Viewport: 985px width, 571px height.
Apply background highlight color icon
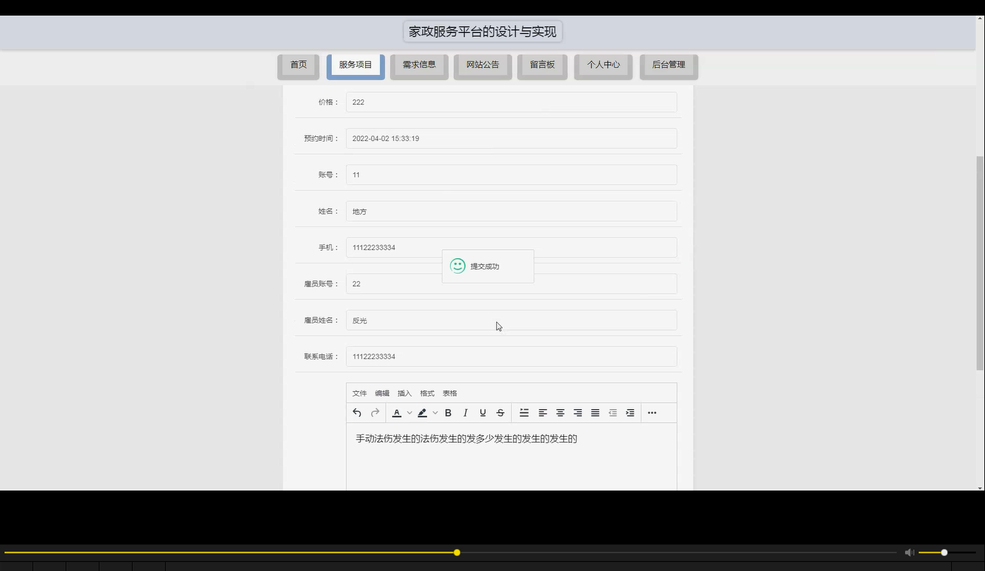pos(422,413)
